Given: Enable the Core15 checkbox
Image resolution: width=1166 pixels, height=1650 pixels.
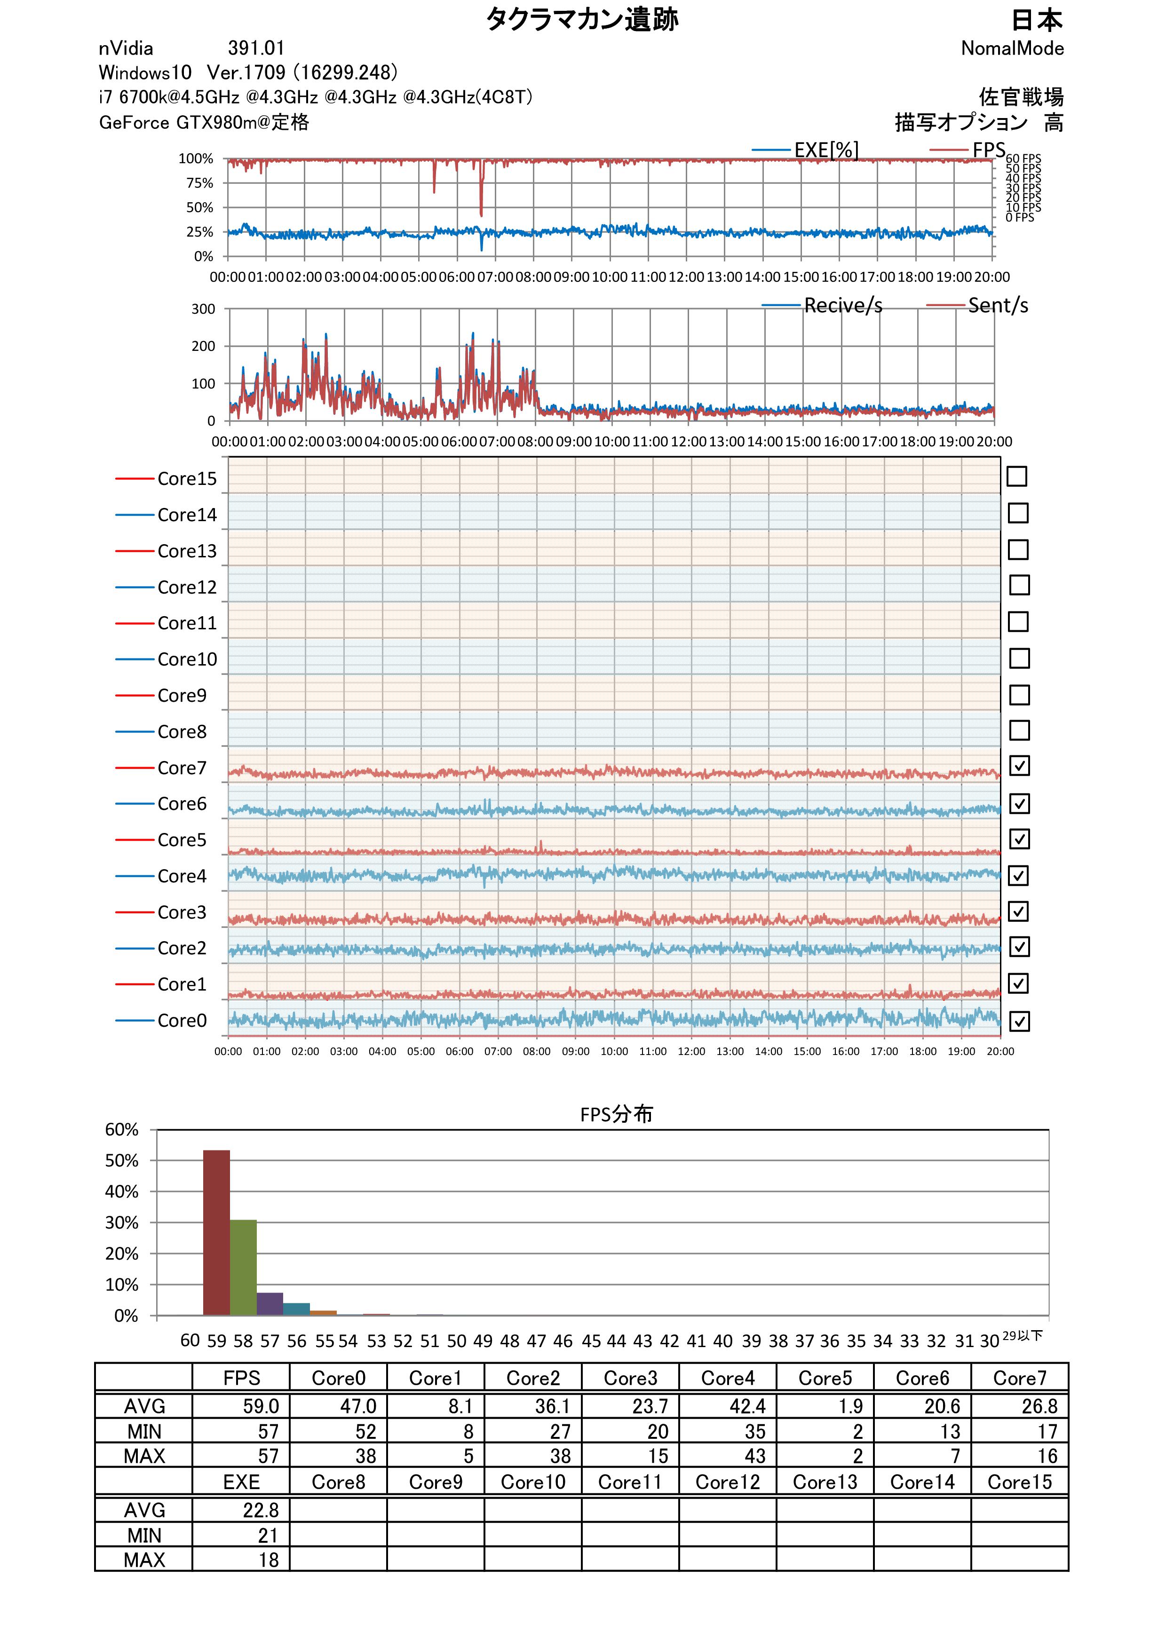Looking at the screenshot, I should click(1016, 476).
